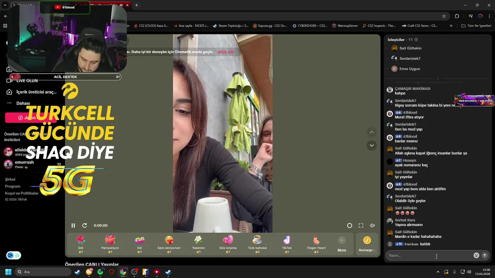This screenshot has height=278, width=495.
Task: Send the chat message arrow button
Action: [485, 255]
